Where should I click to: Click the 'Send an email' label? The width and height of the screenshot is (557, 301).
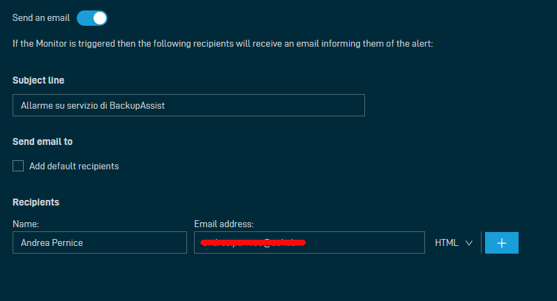[41, 17]
